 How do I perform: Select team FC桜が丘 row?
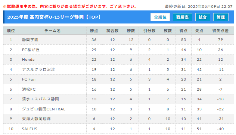[118, 50]
